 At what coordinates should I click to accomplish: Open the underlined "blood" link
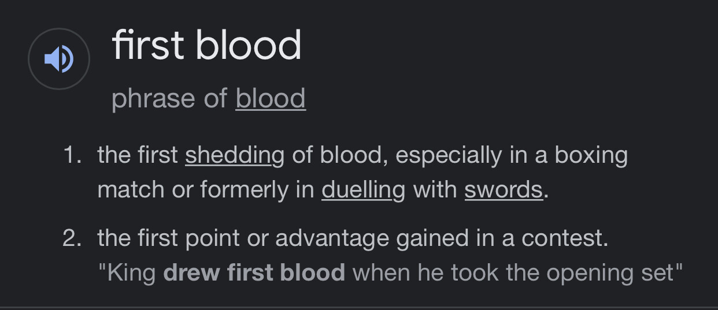pos(271,98)
